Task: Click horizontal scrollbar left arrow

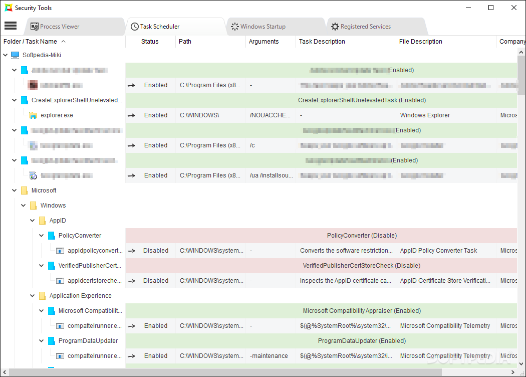Action: coord(5,372)
